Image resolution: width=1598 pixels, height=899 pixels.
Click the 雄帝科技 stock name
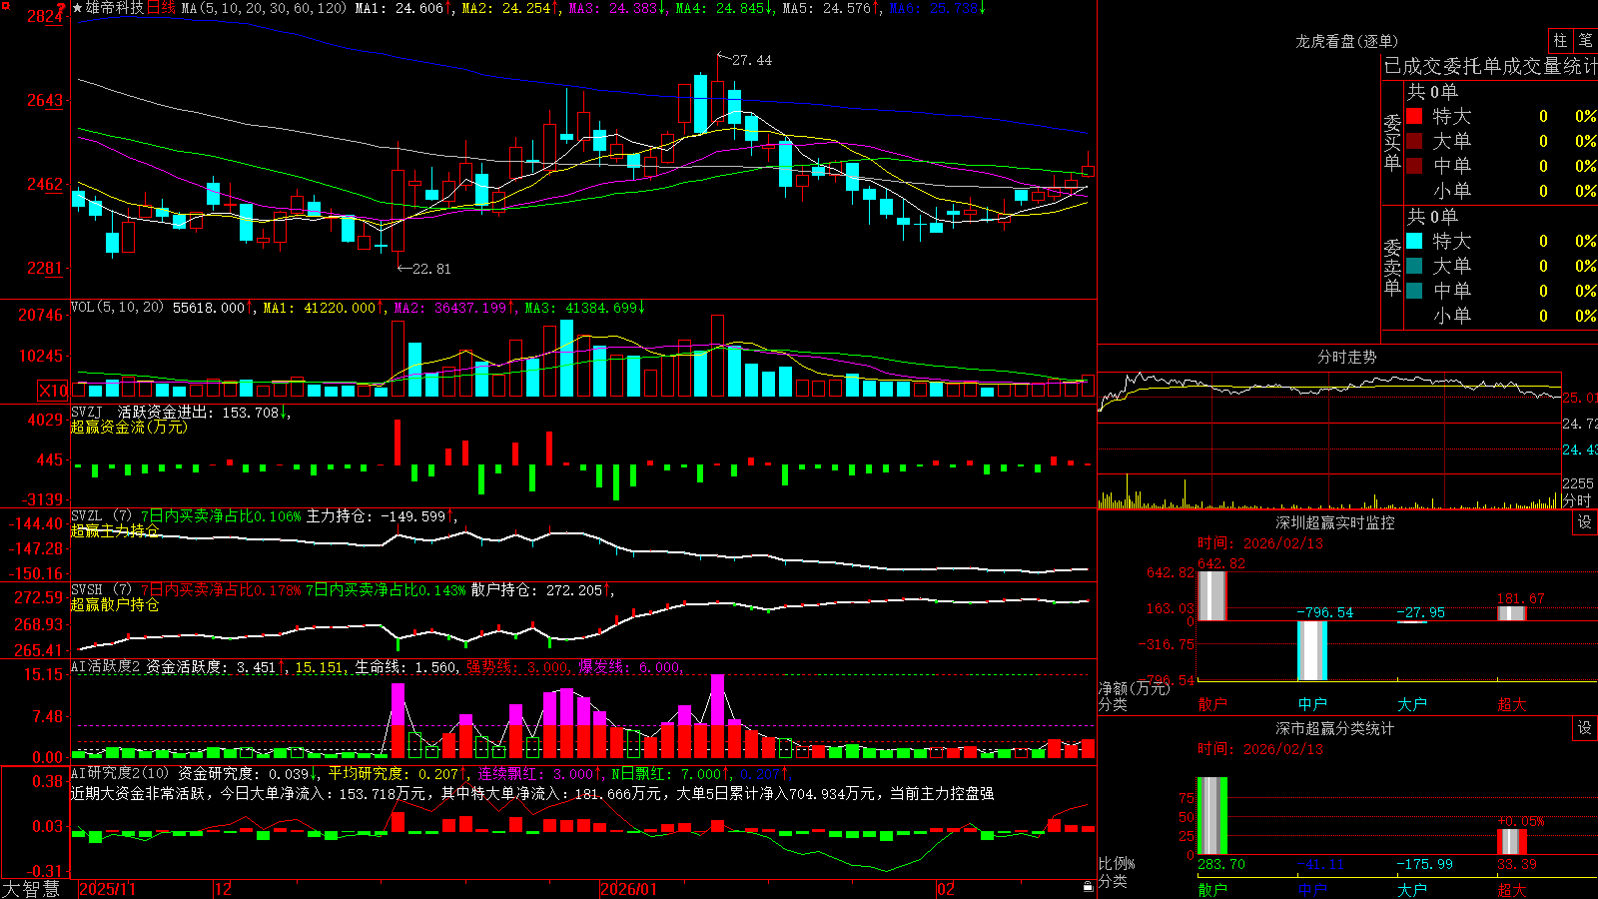click(115, 8)
